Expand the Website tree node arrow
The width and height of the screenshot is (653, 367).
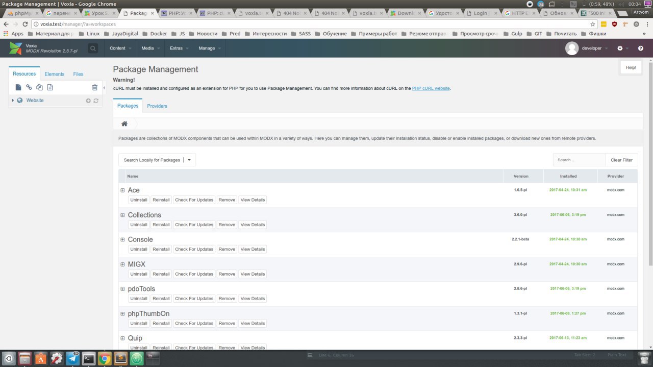click(13, 101)
